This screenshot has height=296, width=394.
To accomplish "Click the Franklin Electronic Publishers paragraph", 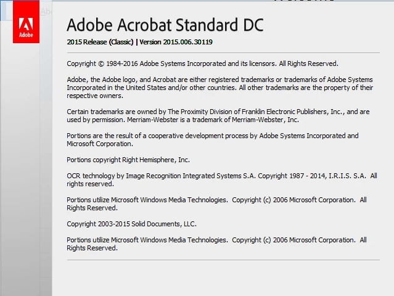I will 218,115.
